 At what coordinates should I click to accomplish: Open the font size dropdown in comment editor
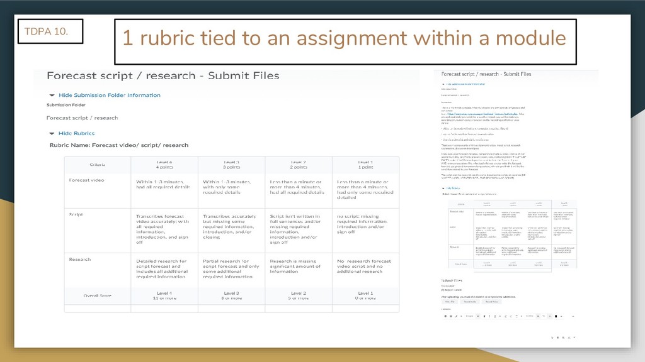546,316
